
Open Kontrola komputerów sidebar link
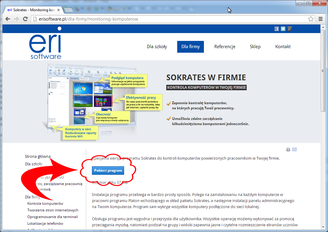[45, 204]
